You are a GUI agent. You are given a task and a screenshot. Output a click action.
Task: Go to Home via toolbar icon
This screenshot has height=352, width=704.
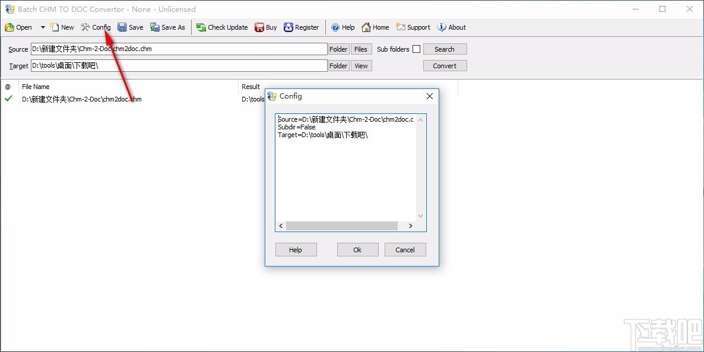(x=366, y=27)
